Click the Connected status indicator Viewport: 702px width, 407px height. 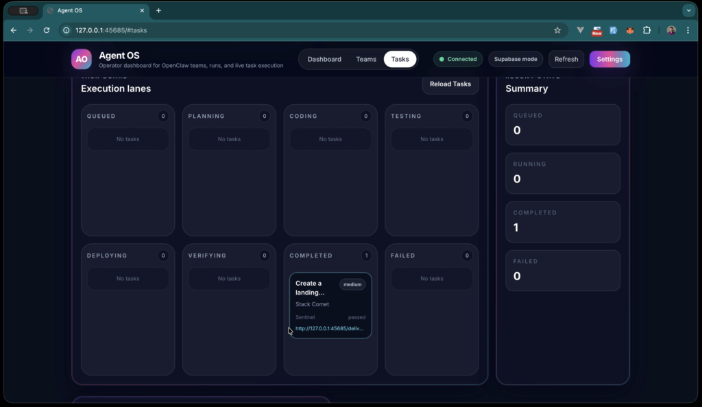click(x=457, y=59)
